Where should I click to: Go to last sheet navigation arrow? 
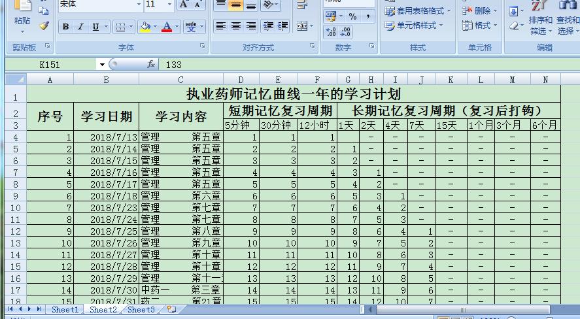coord(39,309)
